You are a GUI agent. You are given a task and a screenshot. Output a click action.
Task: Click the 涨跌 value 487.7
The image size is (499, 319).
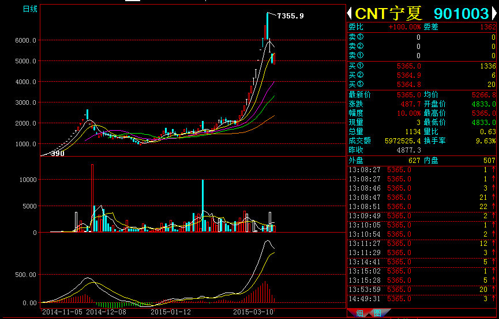tap(411, 104)
